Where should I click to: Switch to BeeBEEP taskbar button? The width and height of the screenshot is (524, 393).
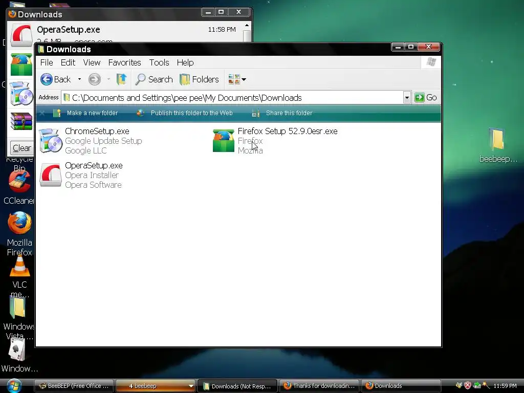coord(74,386)
